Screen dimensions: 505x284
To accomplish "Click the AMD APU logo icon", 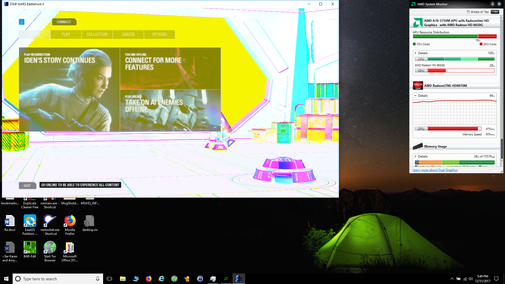I will tap(418, 23).
